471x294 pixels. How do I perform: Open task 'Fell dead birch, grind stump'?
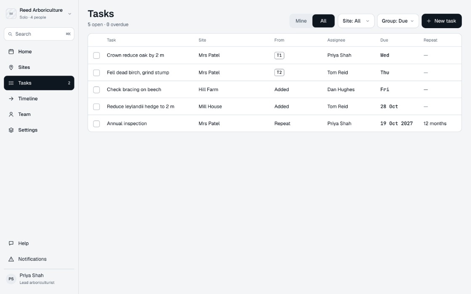click(x=138, y=72)
